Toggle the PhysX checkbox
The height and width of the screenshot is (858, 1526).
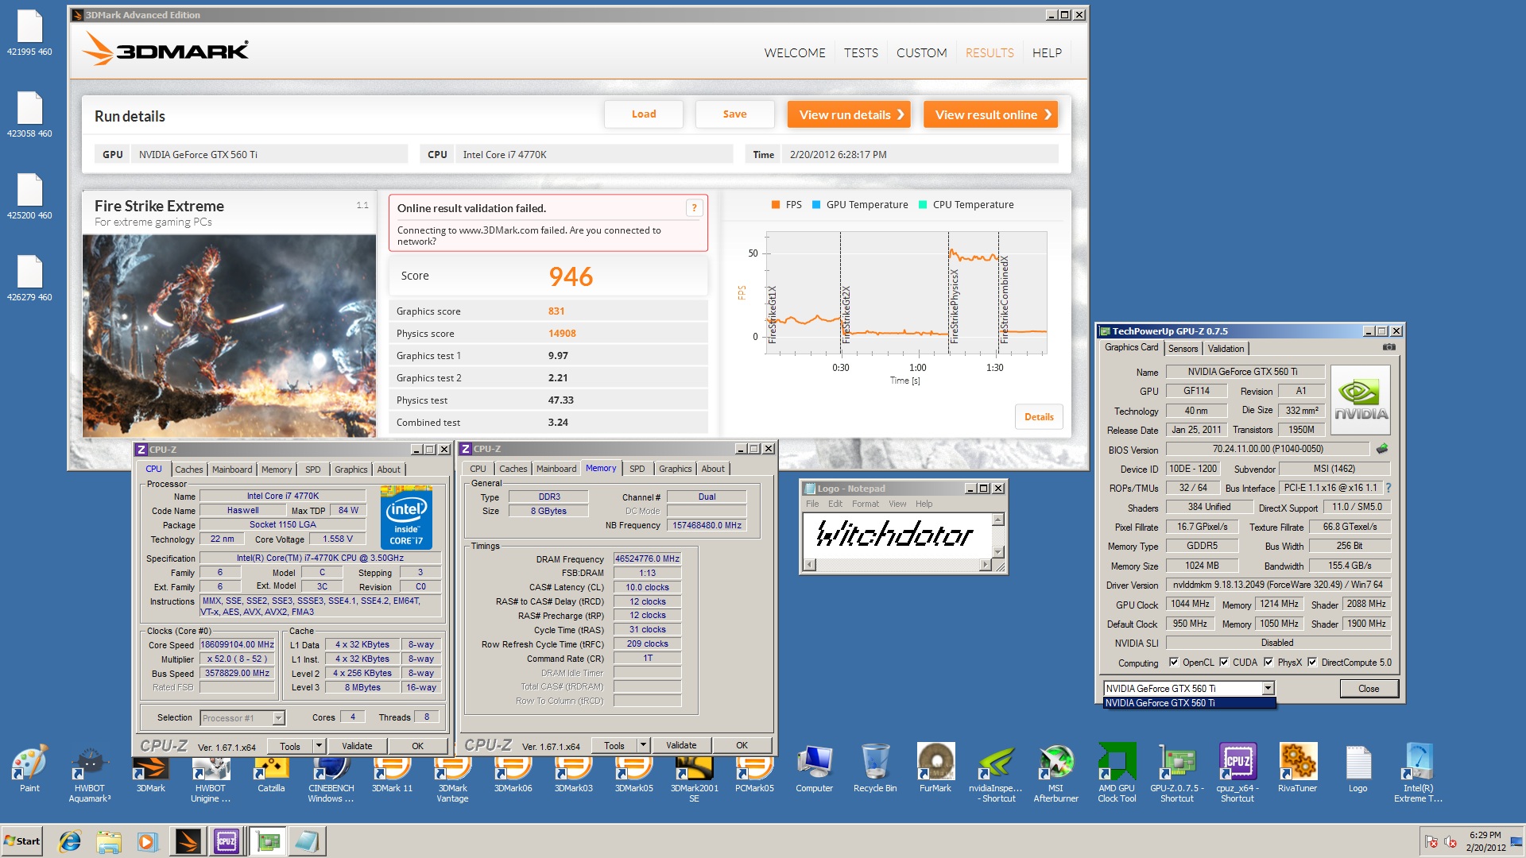pos(1268,662)
